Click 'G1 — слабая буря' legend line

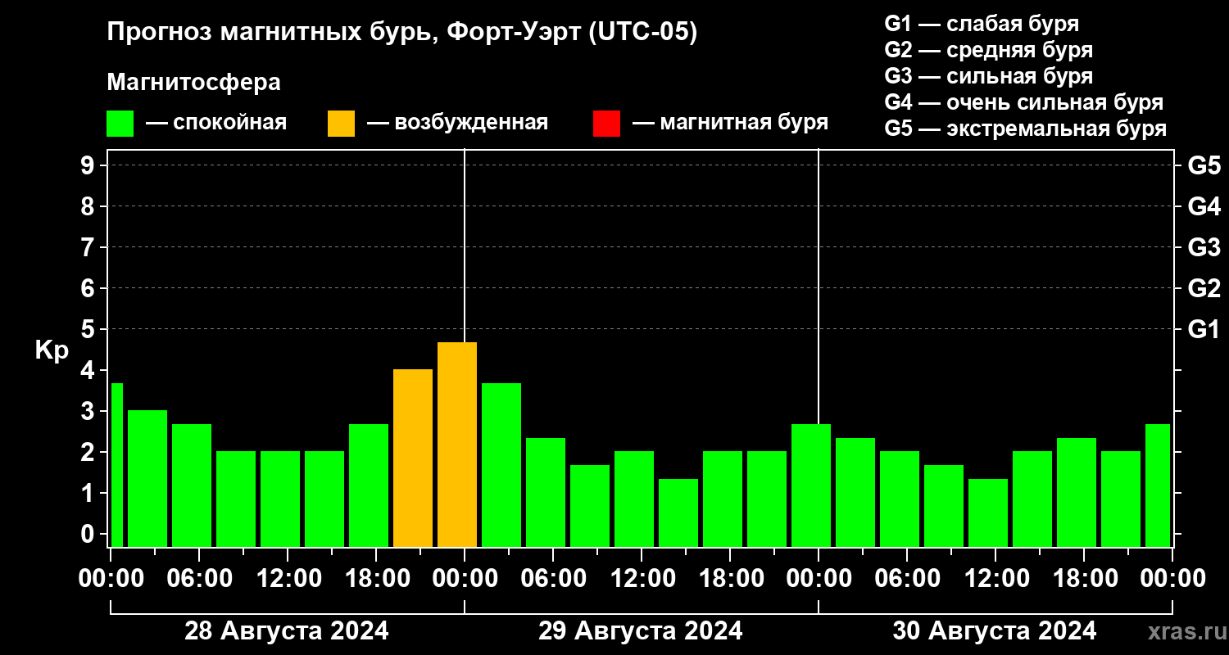982,24
